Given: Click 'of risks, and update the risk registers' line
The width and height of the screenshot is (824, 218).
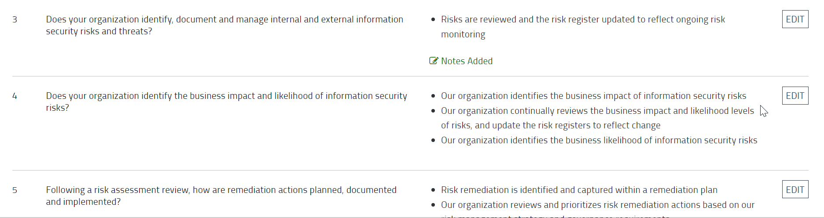Looking at the screenshot, I should tap(551, 125).
